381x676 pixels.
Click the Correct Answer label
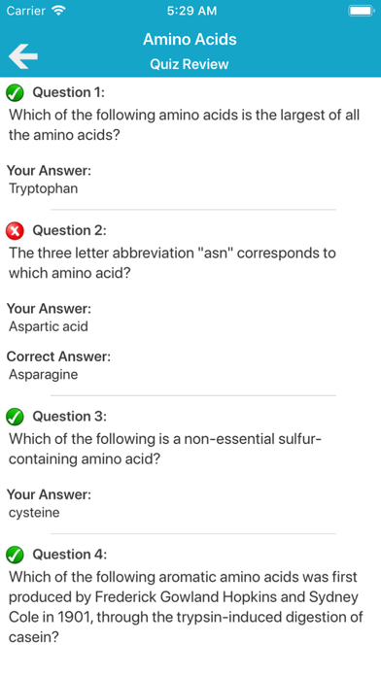point(58,356)
